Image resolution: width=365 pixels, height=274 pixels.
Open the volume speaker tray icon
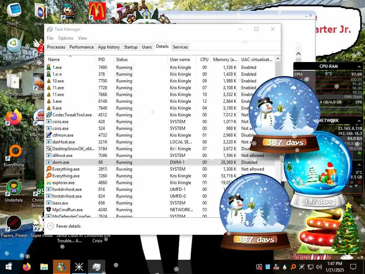click(x=319, y=267)
